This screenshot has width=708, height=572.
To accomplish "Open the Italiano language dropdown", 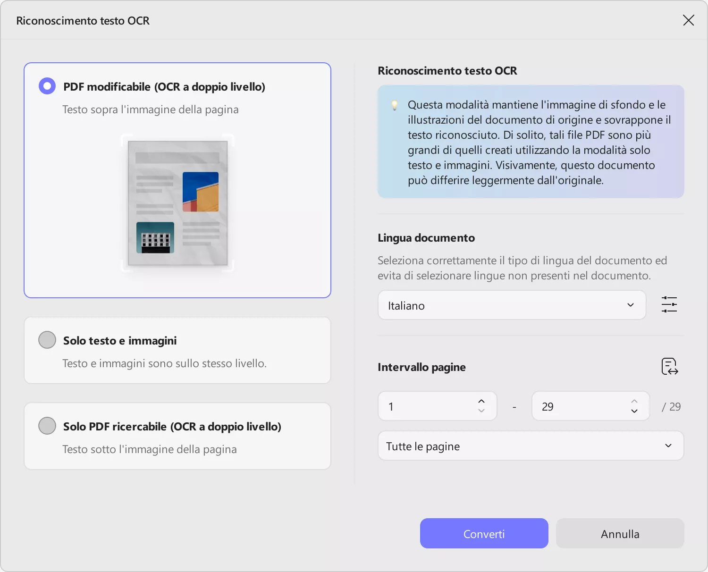I will (x=512, y=305).
